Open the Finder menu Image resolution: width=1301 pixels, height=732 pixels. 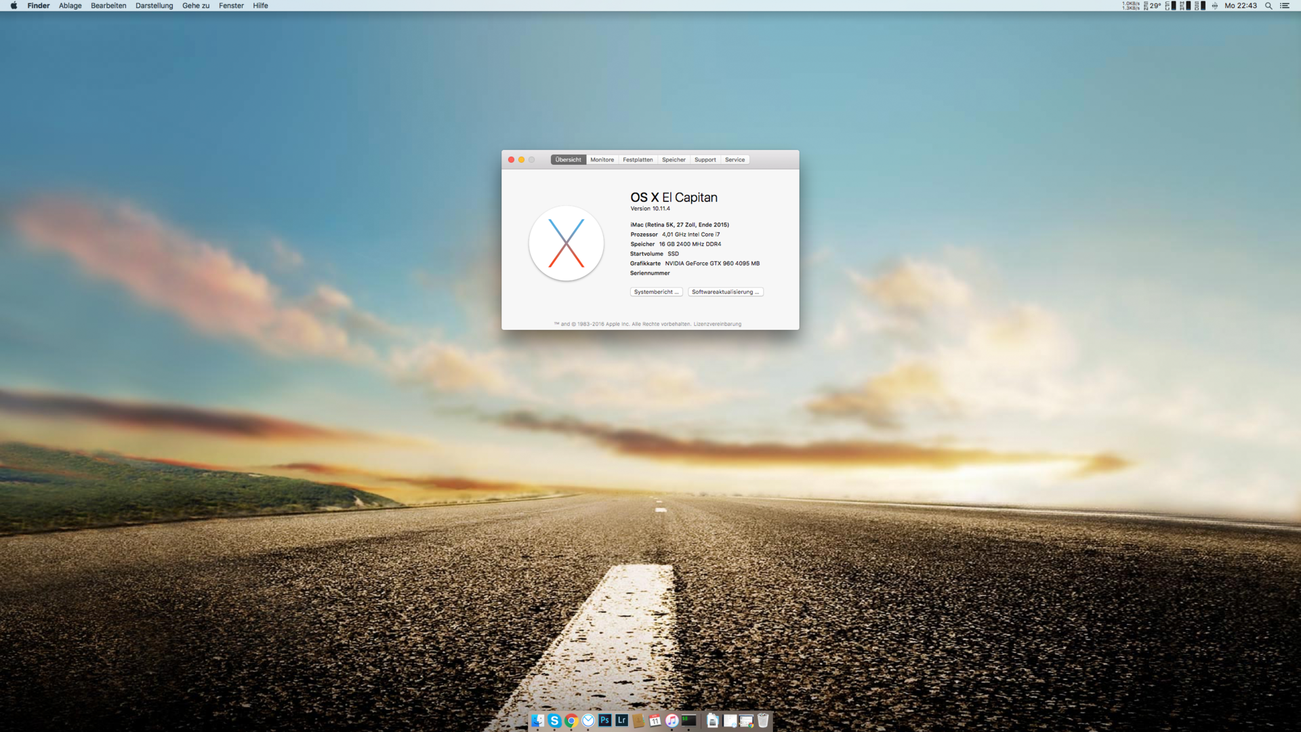pyautogui.click(x=39, y=5)
